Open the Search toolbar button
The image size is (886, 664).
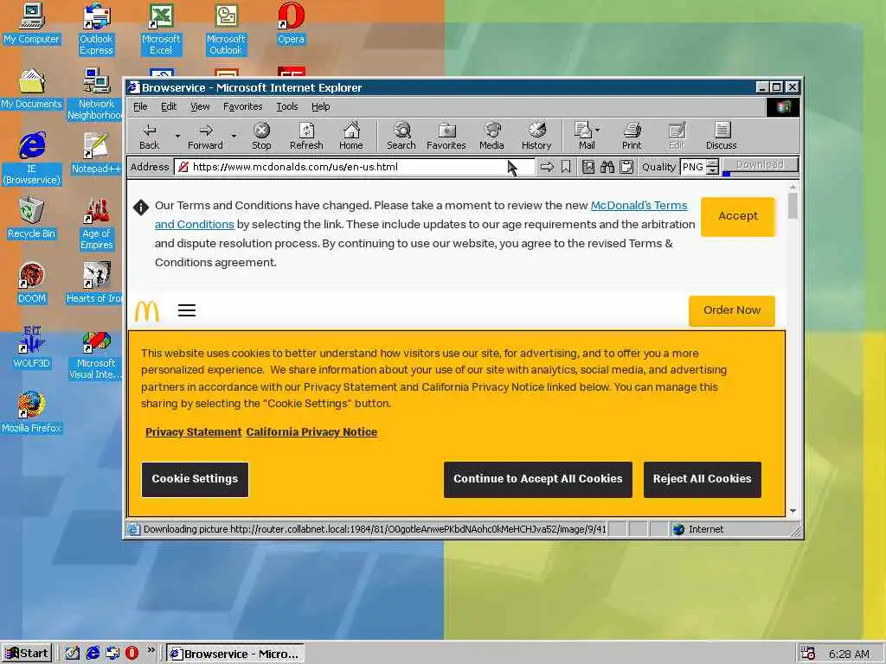pyautogui.click(x=401, y=136)
